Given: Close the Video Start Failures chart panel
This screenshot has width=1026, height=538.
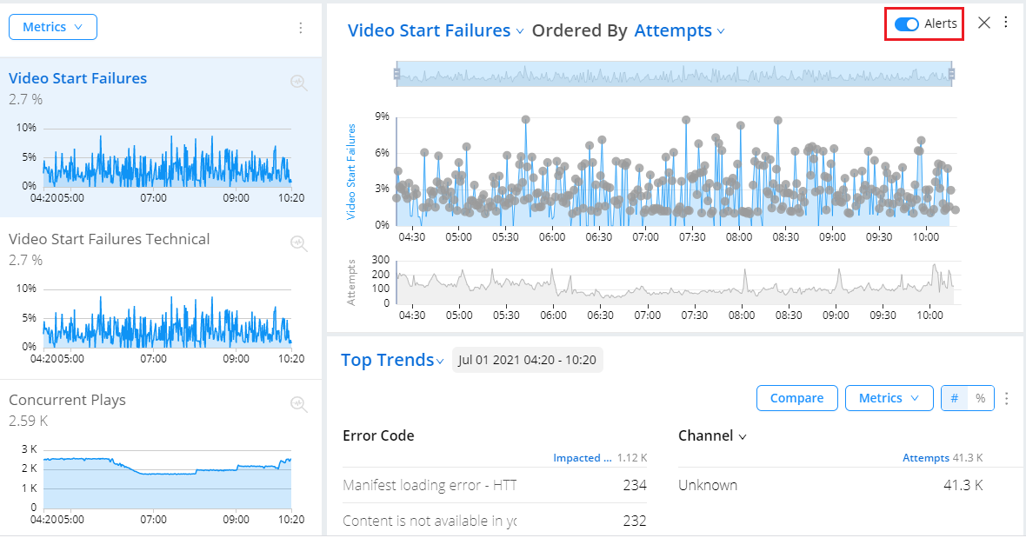Looking at the screenshot, I should coord(984,23).
